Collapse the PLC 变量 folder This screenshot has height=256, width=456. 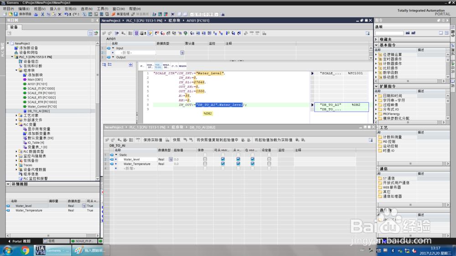pos(16,125)
